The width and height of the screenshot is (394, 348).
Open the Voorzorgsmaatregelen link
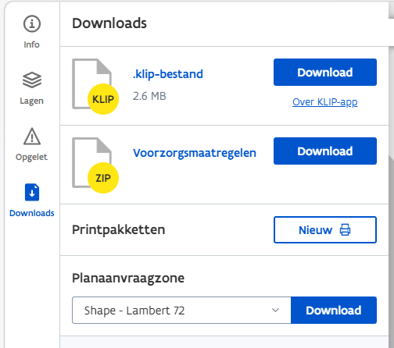[195, 153]
